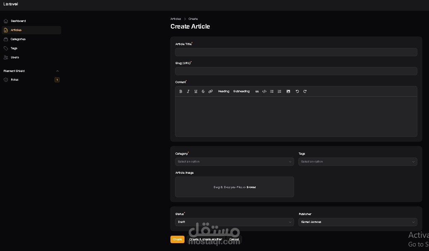Click the Browse link in Article Image upload
The width and height of the screenshot is (429, 251).
click(x=251, y=187)
